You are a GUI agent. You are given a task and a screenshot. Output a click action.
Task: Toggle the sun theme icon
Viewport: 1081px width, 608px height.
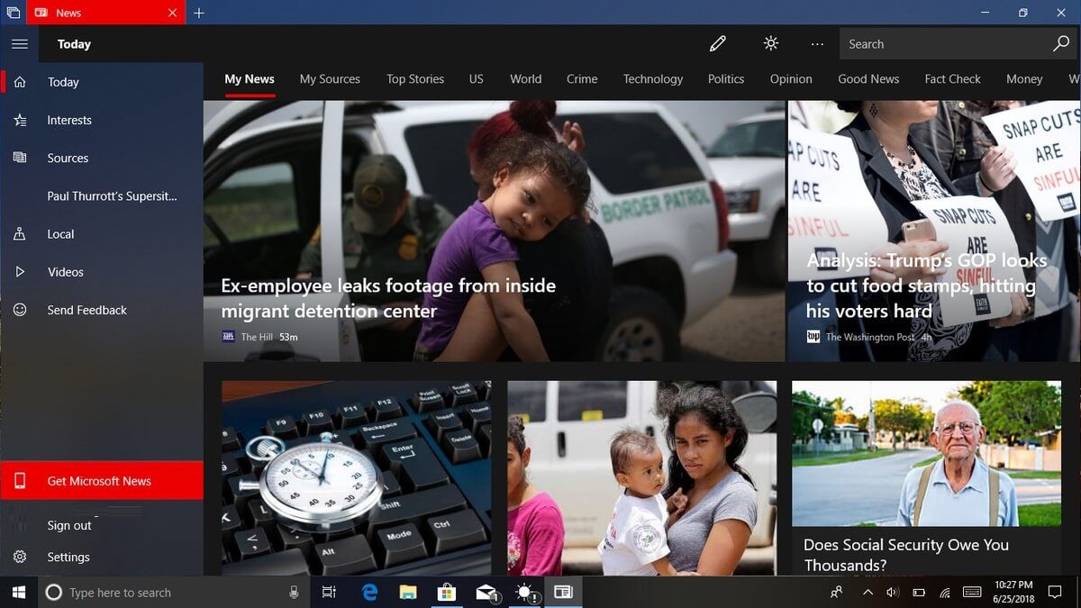[771, 43]
